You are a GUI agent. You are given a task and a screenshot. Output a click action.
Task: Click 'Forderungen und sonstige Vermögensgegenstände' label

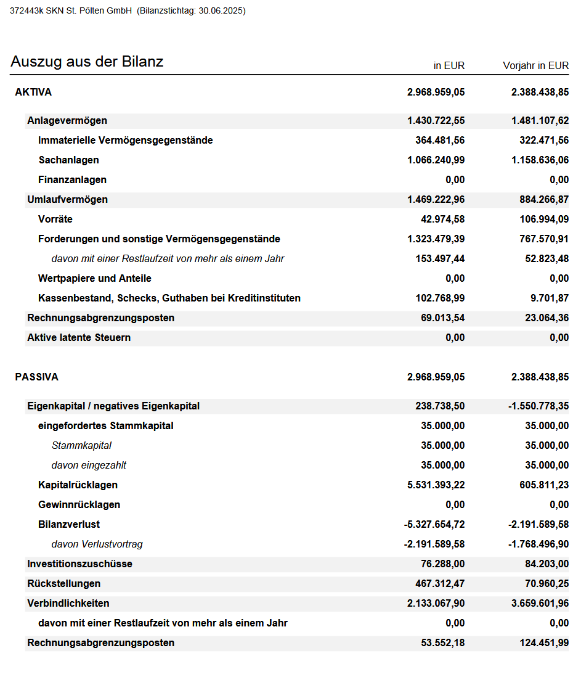click(159, 239)
